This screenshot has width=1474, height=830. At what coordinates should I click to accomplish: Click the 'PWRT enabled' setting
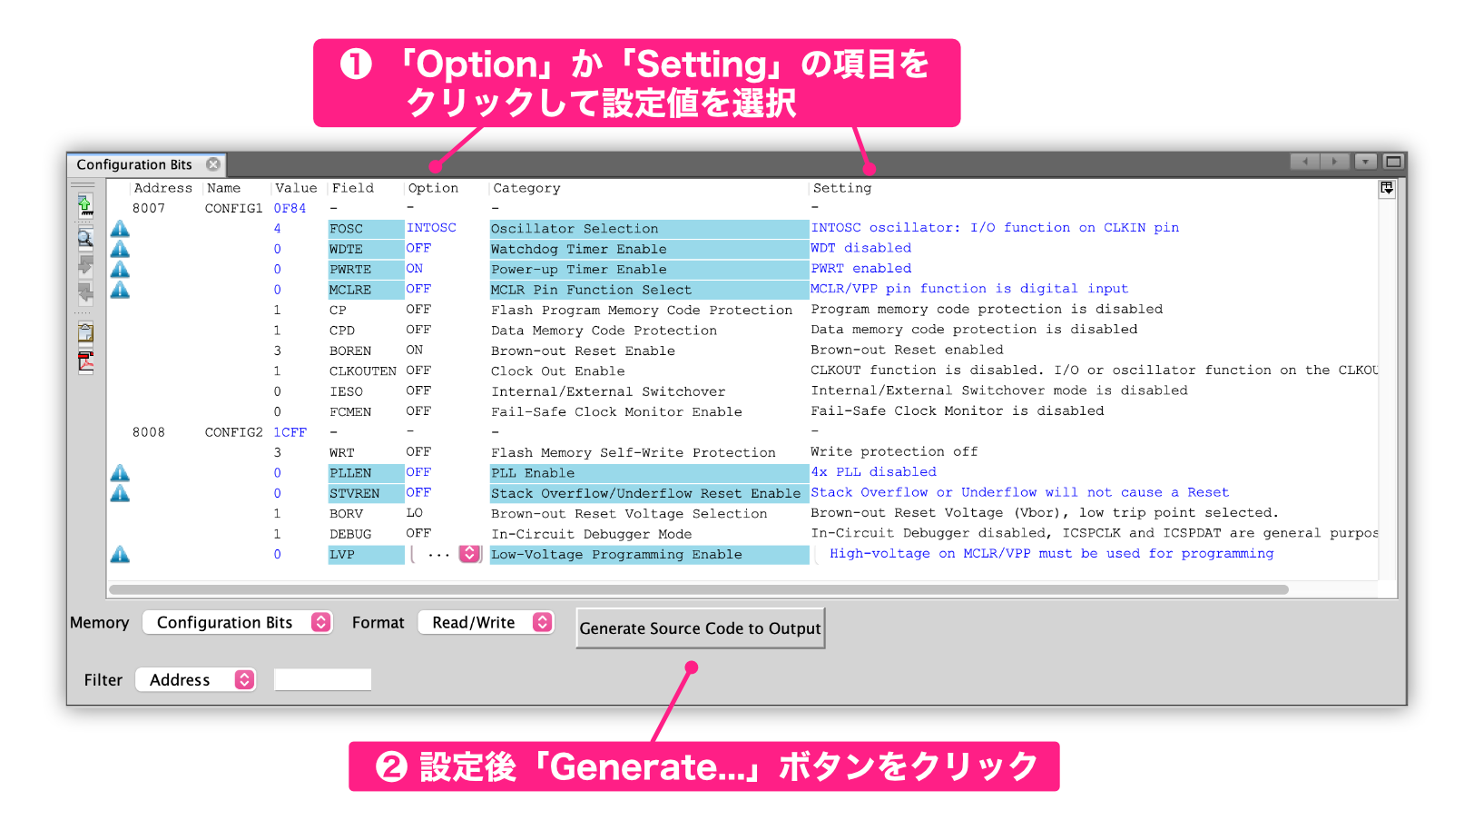(861, 269)
